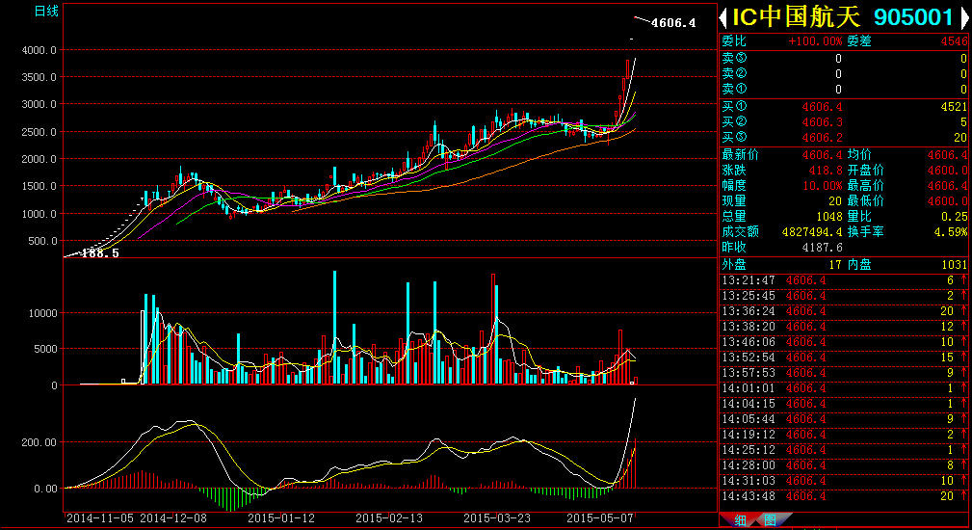Select the 卖② ask row

[844, 74]
